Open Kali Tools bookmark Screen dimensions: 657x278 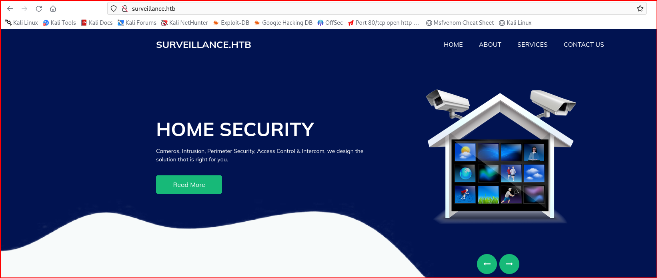tap(59, 23)
